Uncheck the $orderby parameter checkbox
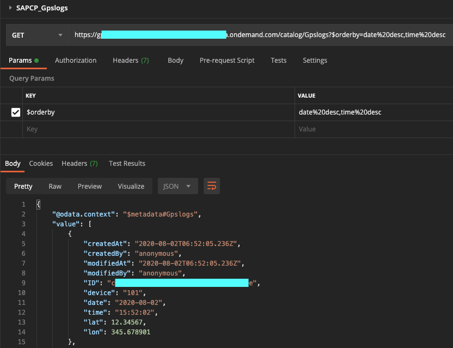The width and height of the screenshot is (453, 348). 16,112
